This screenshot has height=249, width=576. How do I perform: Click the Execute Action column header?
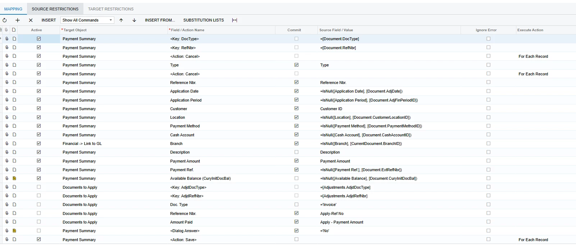(546, 30)
